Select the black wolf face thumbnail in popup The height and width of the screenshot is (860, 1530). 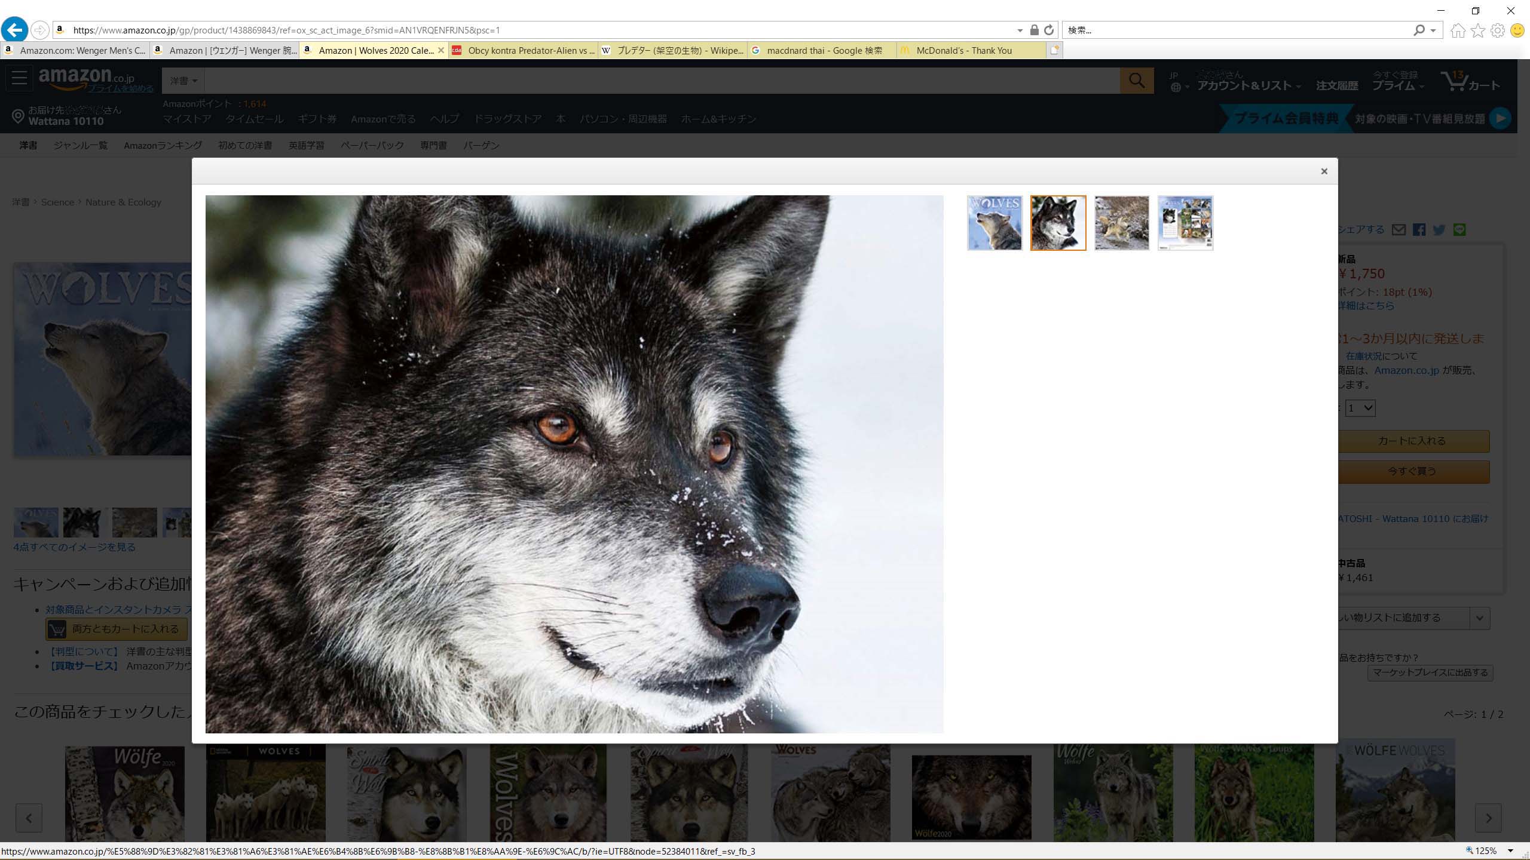point(1058,223)
